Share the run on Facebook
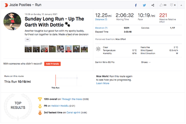Screen dimensions: 186x124 tap(136, 5)
